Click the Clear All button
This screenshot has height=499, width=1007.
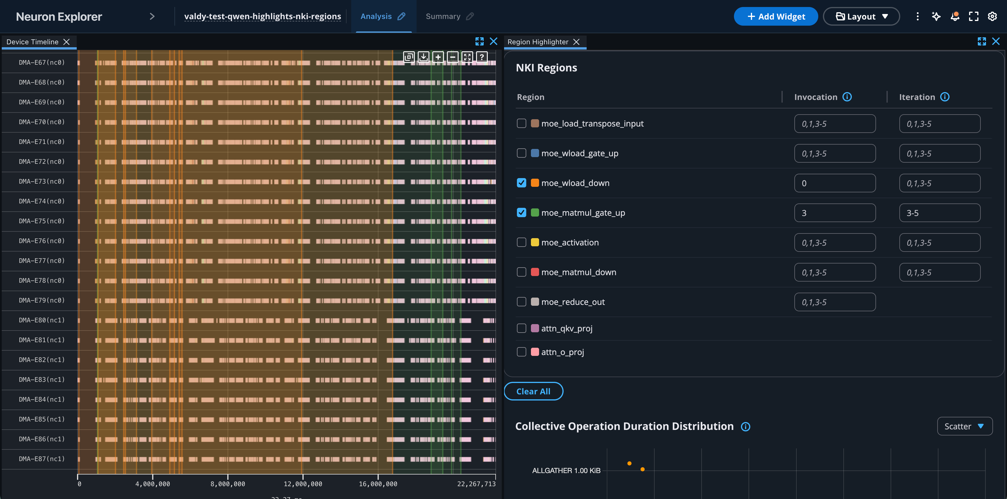(533, 391)
